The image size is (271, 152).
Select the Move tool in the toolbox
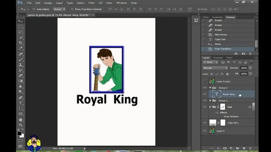click(21, 21)
